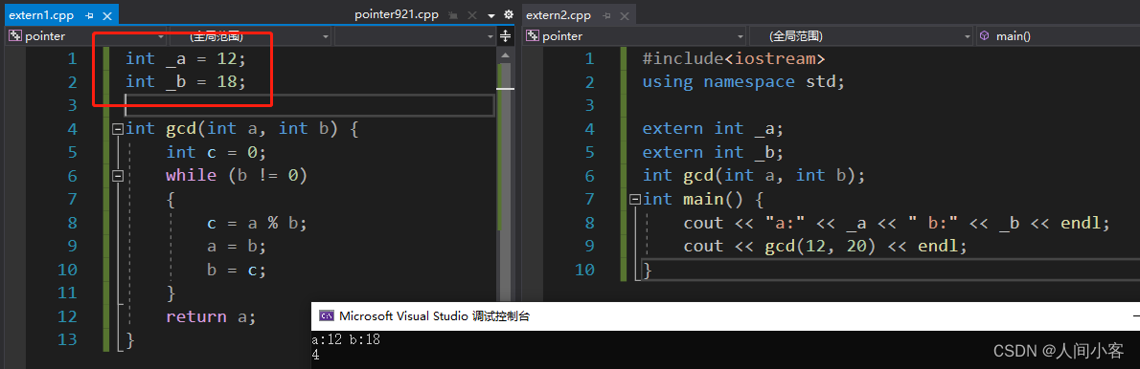Screen dimensions: 1140x369
Task: Collapse the gcd function outlining toggle
Action: [x=118, y=129]
